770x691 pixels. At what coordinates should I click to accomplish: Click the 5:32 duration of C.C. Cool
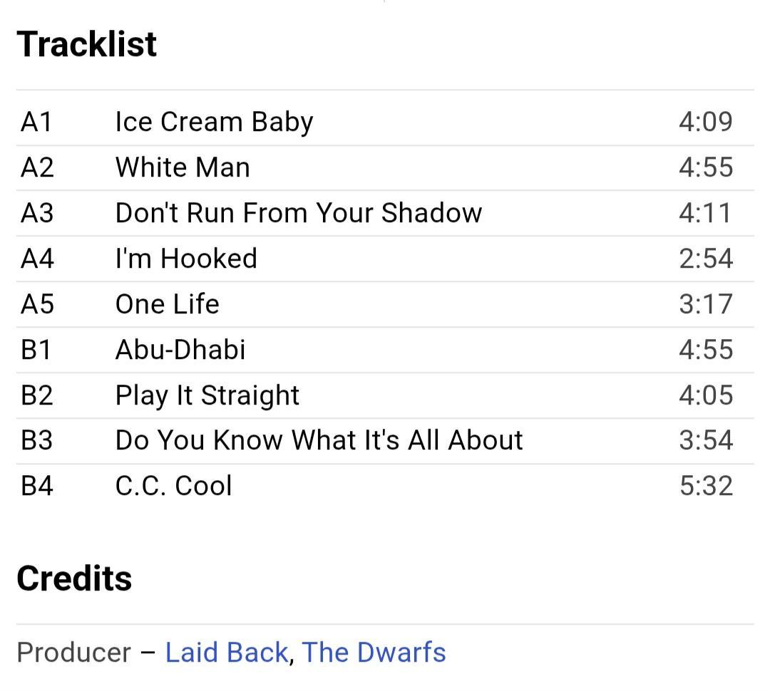(706, 486)
